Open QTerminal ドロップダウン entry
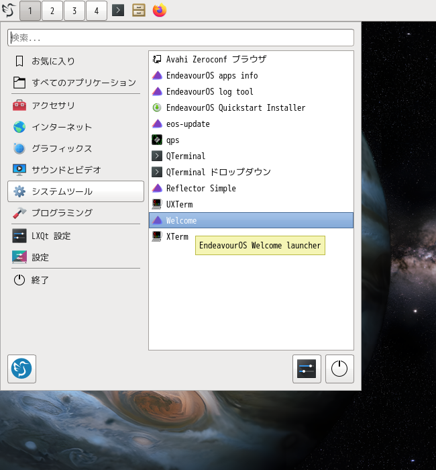This screenshot has width=436, height=470. tap(218, 173)
